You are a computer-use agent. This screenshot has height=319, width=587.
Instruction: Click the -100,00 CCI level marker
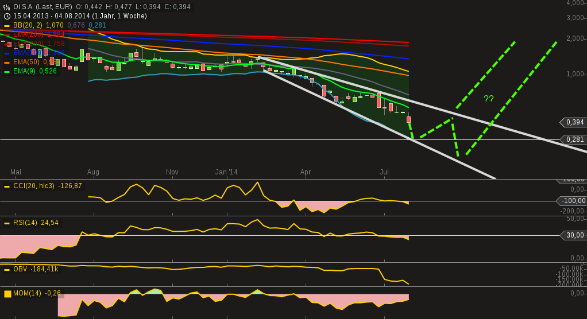coord(573,201)
